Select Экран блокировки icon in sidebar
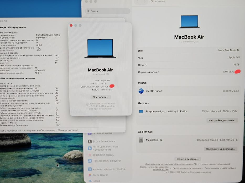The height and width of the screenshot is (183, 245). [90, 141]
